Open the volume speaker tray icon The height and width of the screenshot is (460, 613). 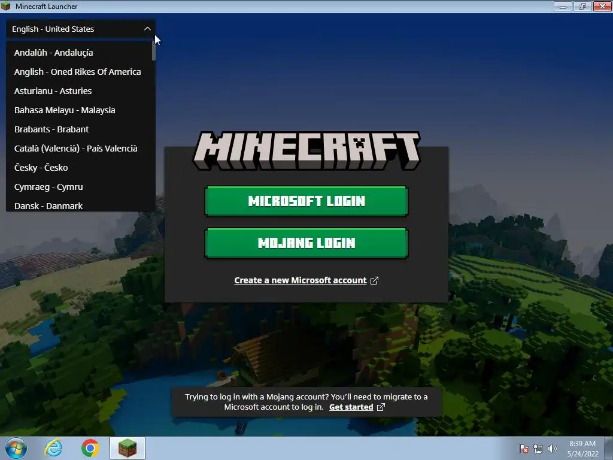[x=553, y=449]
